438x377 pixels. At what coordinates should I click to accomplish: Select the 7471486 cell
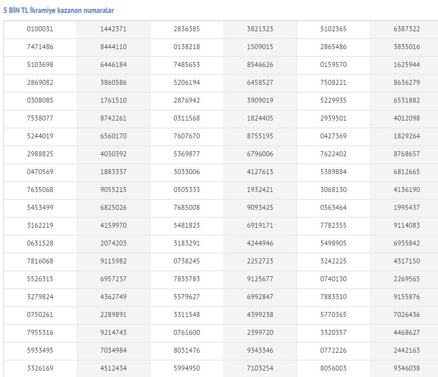pos(40,47)
